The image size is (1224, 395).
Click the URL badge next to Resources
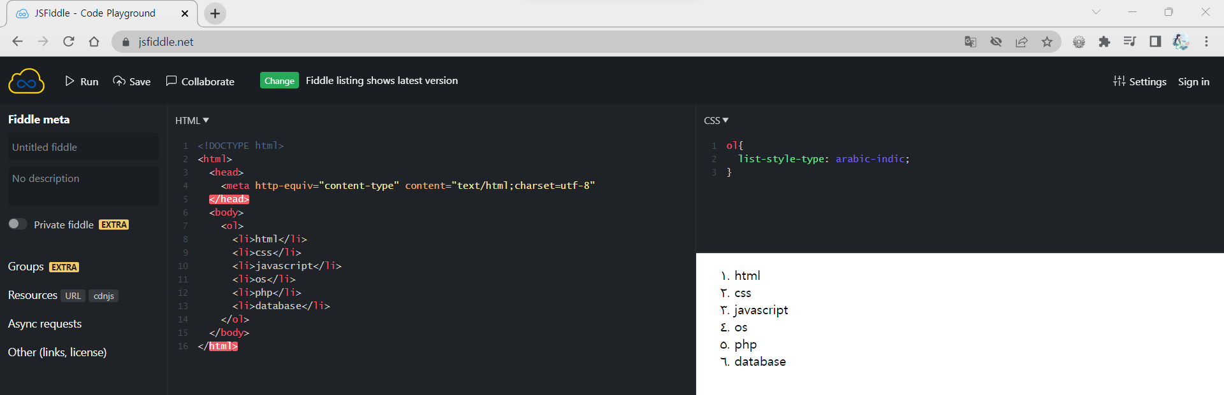[73, 296]
